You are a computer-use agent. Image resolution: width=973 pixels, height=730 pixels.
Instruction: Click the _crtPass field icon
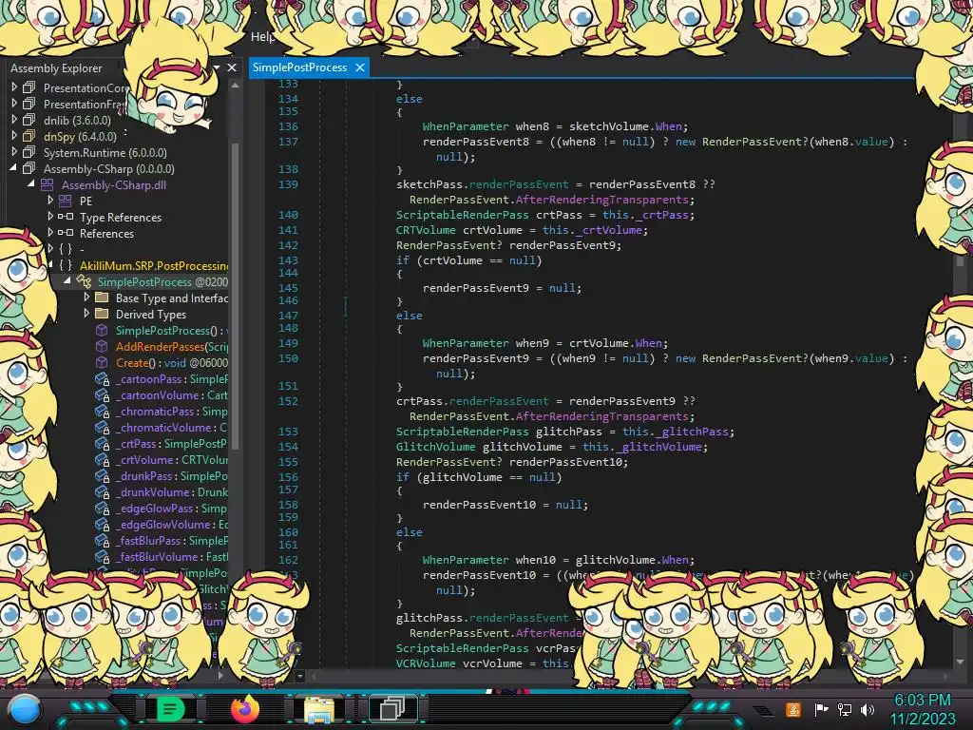(103, 443)
